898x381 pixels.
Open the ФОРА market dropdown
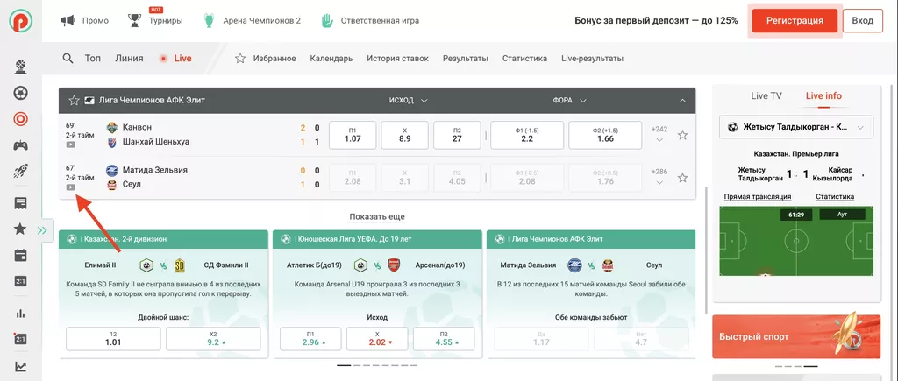(569, 101)
